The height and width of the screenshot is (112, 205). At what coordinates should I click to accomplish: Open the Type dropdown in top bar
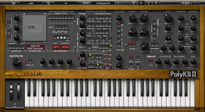pyautogui.click(x=13, y=3)
